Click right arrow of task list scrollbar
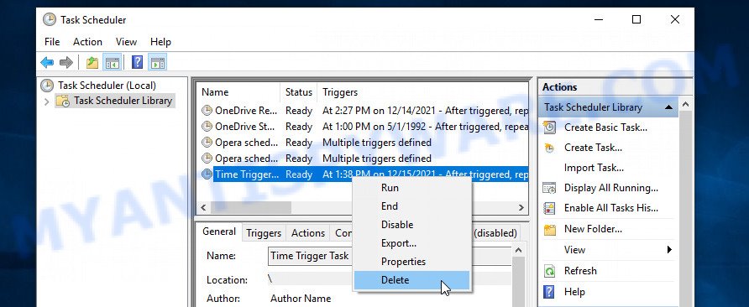Image resolution: width=749 pixels, height=307 pixels. point(521,208)
